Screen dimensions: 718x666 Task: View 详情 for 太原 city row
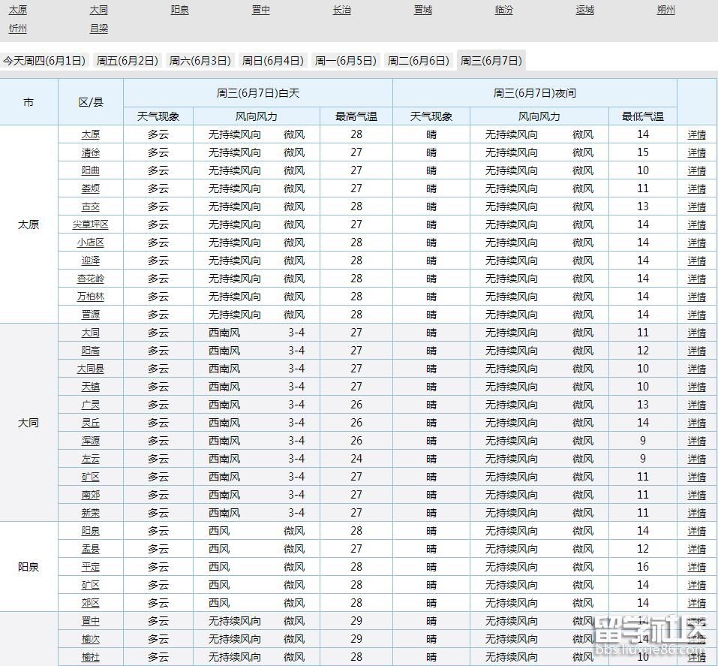(x=696, y=134)
